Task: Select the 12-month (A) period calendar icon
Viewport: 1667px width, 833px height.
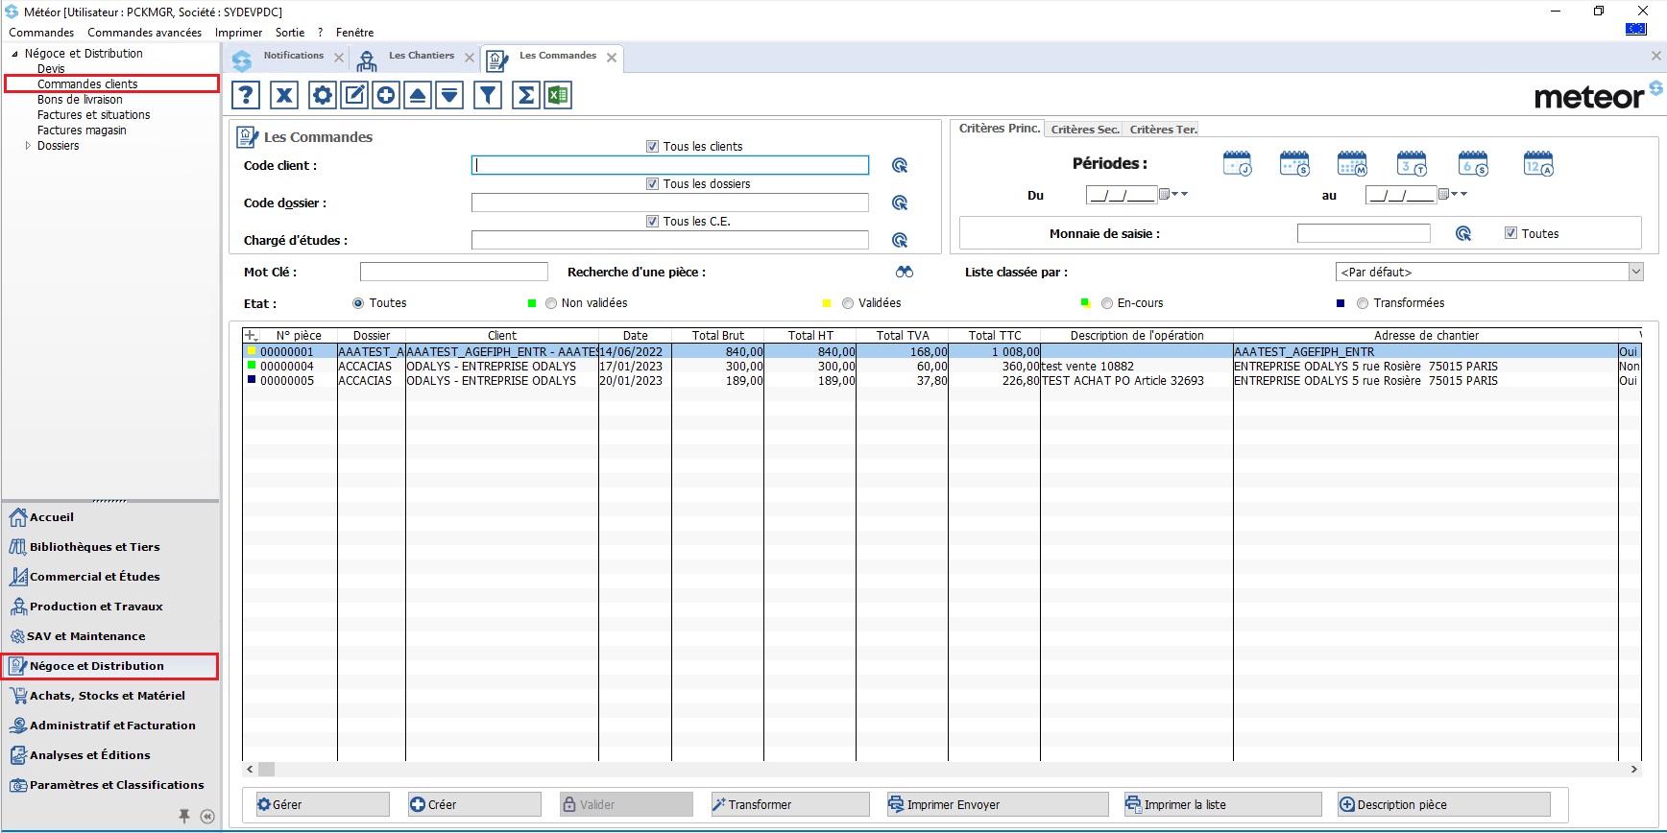Action: [1538, 164]
